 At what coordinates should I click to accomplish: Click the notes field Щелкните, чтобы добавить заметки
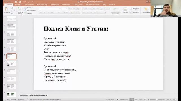[34, 95]
